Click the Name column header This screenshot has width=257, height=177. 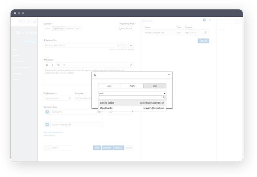click(x=147, y=27)
